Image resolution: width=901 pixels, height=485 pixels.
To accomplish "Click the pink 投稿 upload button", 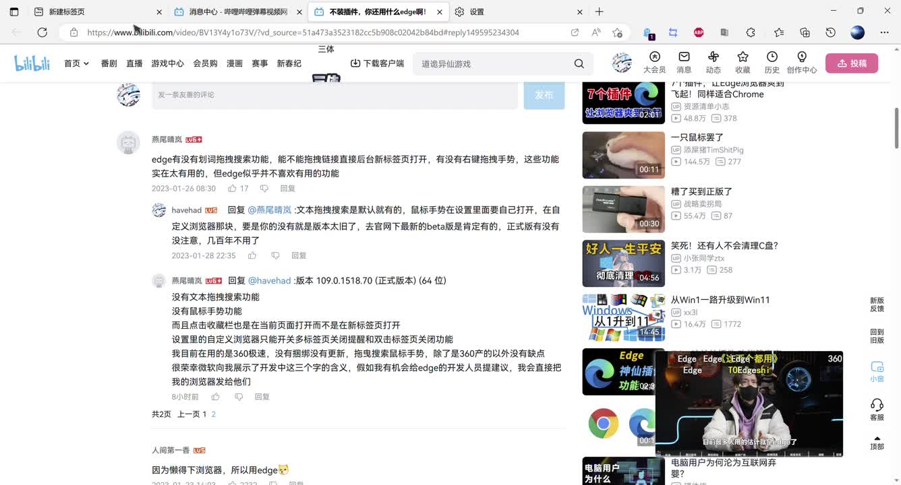I will (x=852, y=63).
